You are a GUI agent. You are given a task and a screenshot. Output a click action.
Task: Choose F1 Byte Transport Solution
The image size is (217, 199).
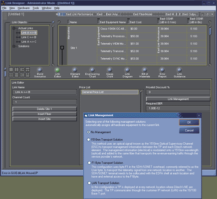(89, 163)
